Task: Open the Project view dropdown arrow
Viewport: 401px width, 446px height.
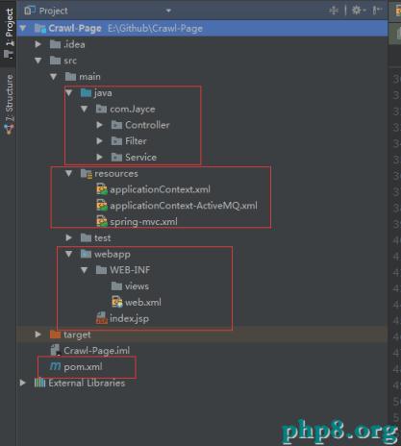Action: [x=168, y=11]
